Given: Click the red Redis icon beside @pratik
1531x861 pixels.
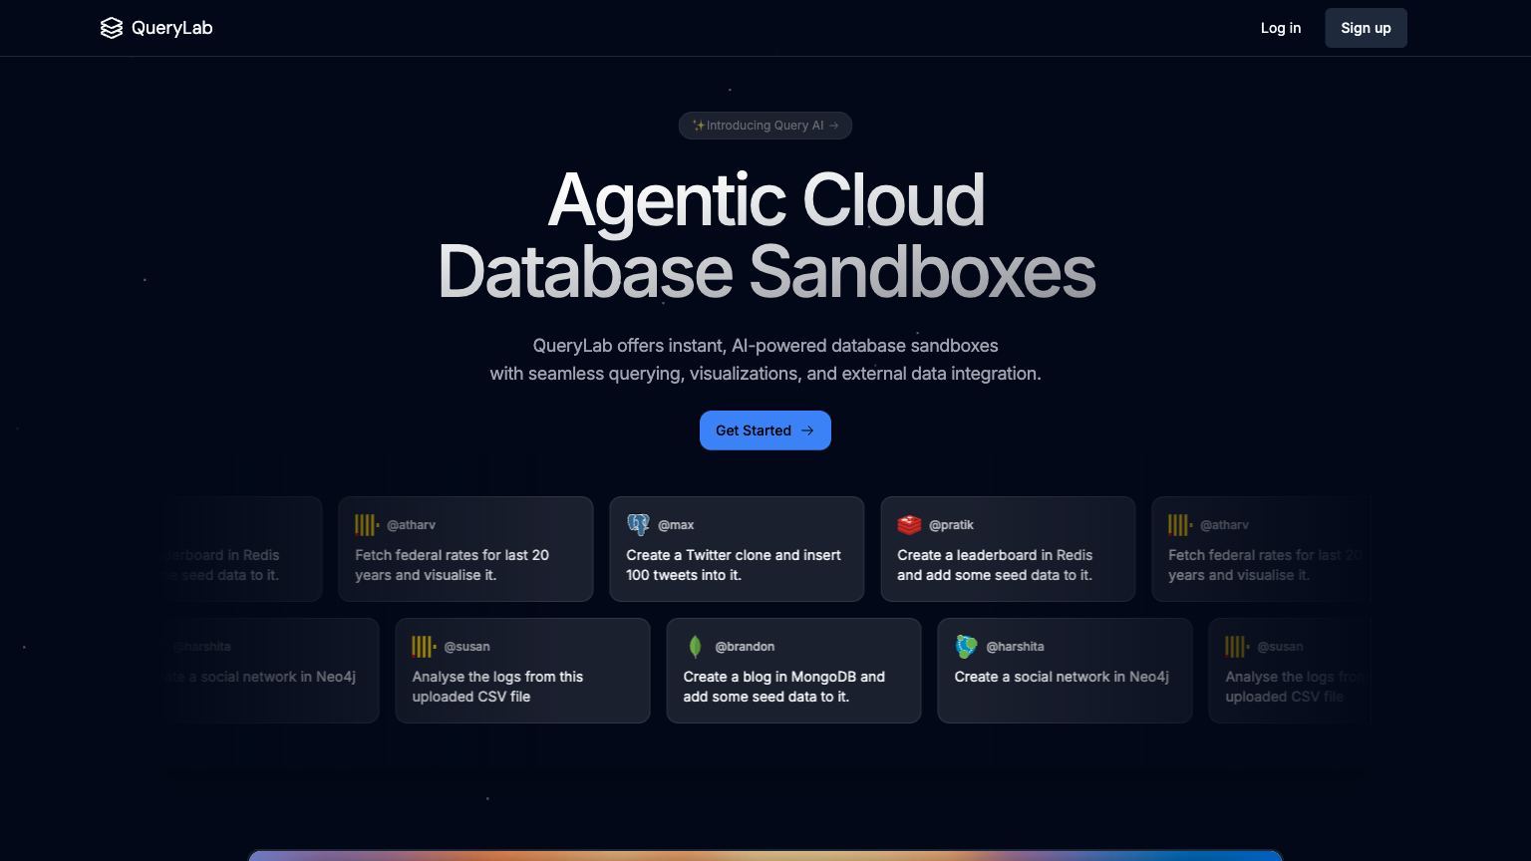Looking at the screenshot, I should [909, 524].
